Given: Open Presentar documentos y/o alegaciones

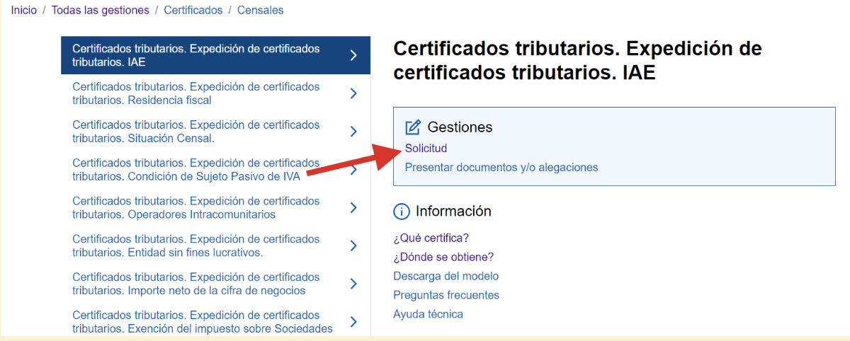Looking at the screenshot, I should coord(501,168).
